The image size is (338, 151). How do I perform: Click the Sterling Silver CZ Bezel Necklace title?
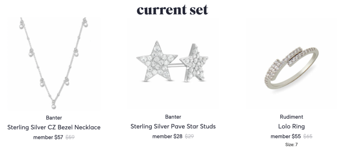click(x=54, y=127)
